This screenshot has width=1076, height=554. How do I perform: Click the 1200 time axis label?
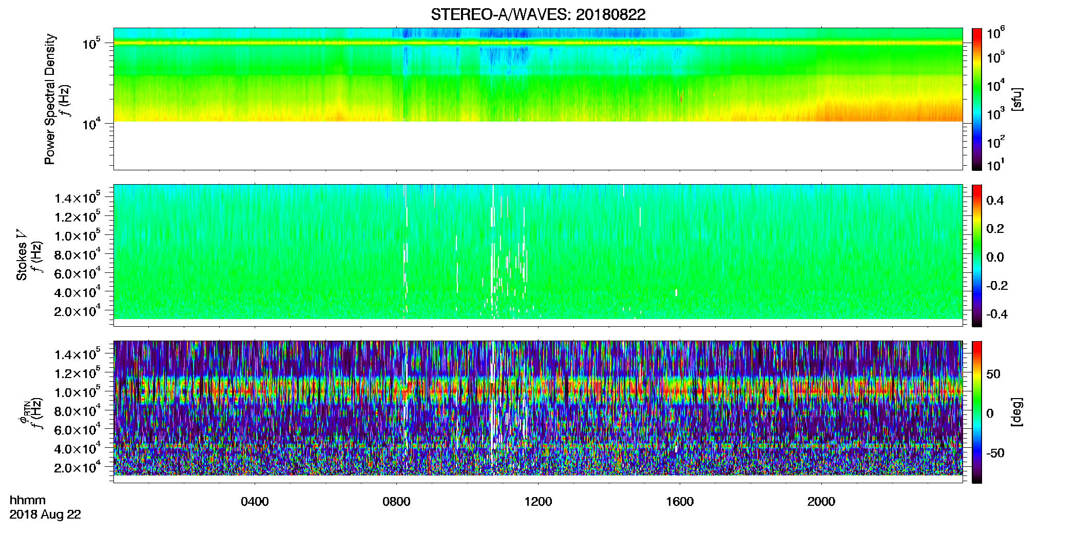(538, 502)
